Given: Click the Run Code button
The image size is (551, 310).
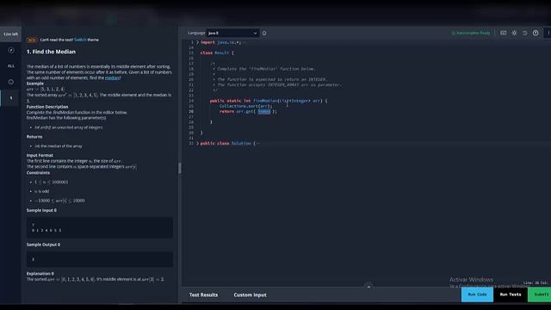Looking at the screenshot, I should pyautogui.click(x=477, y=294).
